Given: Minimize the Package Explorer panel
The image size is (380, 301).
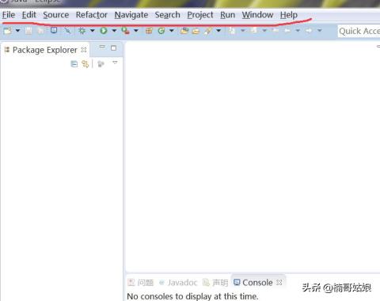Looking at the screenshot, I should (x=102, y=48).
